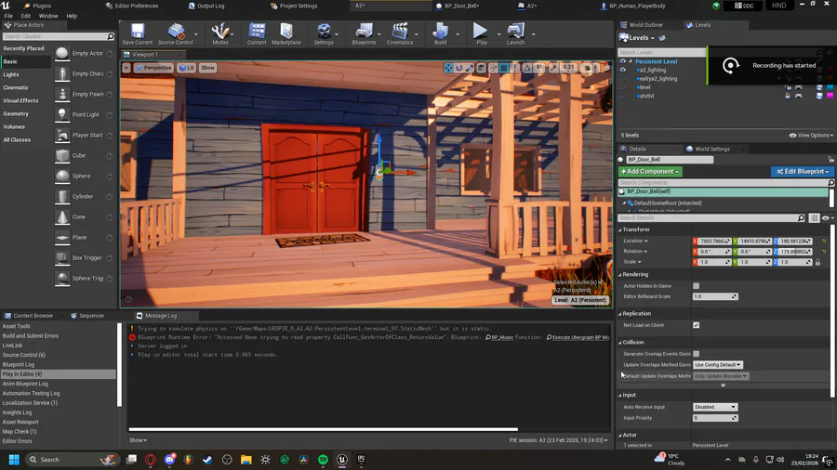Viewport: 837px width, 470px height.
Task: Collapse the Transform section
Action: point(636,229)
